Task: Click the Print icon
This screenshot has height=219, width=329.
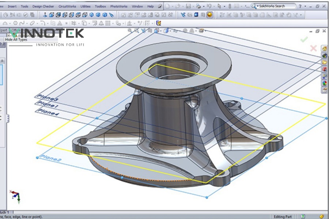Action: pos(198,6)
